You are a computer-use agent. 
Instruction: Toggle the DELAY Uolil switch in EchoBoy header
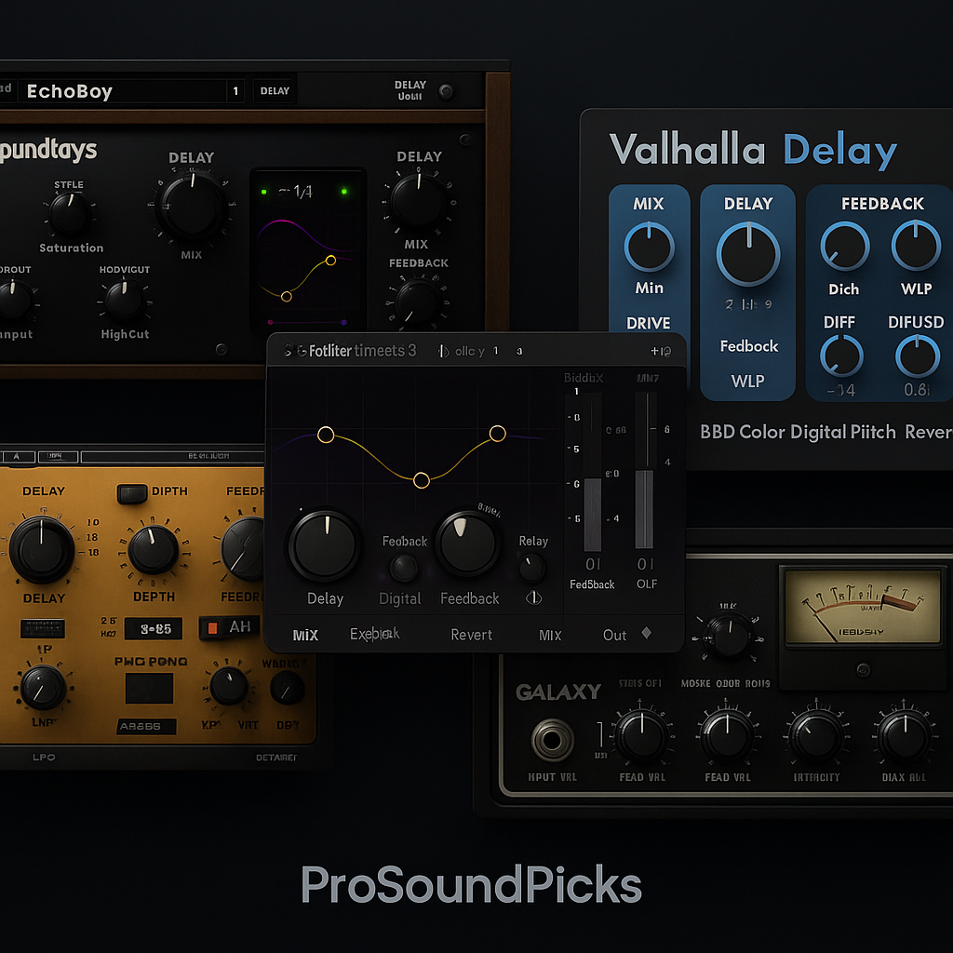[447, 91]
